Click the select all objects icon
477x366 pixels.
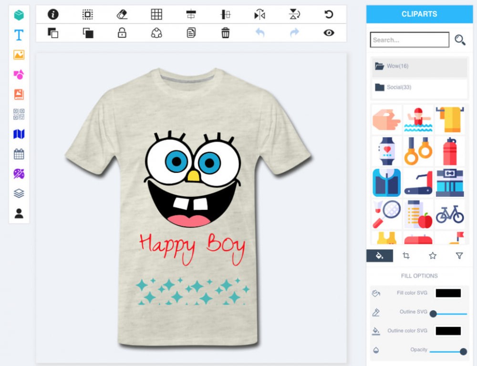pyautogui.click(x=88, y=14)
